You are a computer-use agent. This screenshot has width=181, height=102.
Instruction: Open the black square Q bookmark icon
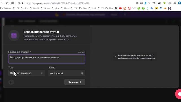click(169, 8)
